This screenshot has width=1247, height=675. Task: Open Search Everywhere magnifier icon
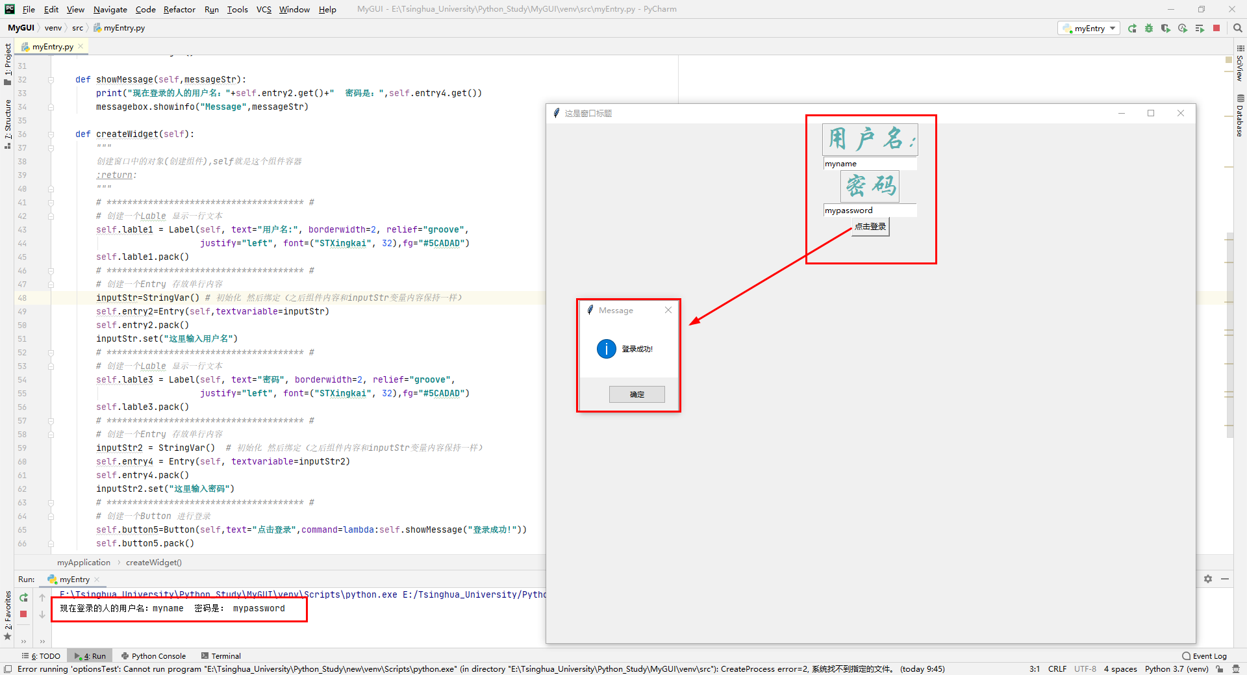pos(1237,28)
